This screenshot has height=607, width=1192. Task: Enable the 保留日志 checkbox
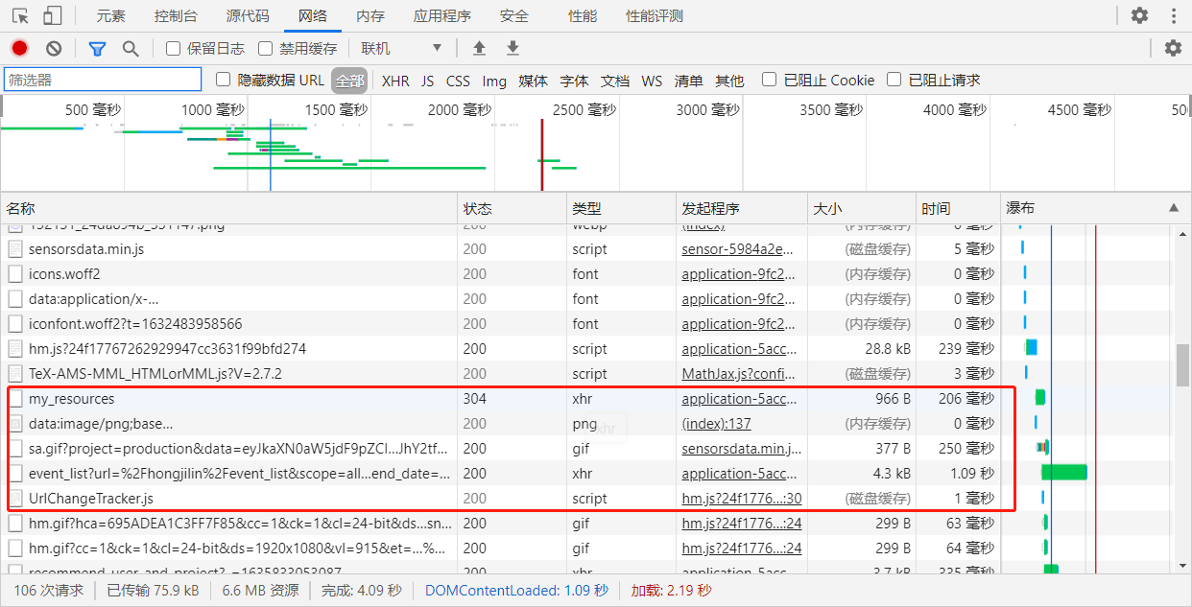coord(174,48)
